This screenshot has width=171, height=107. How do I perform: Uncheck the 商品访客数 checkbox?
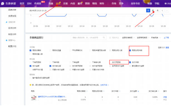(x=31, y=50)
